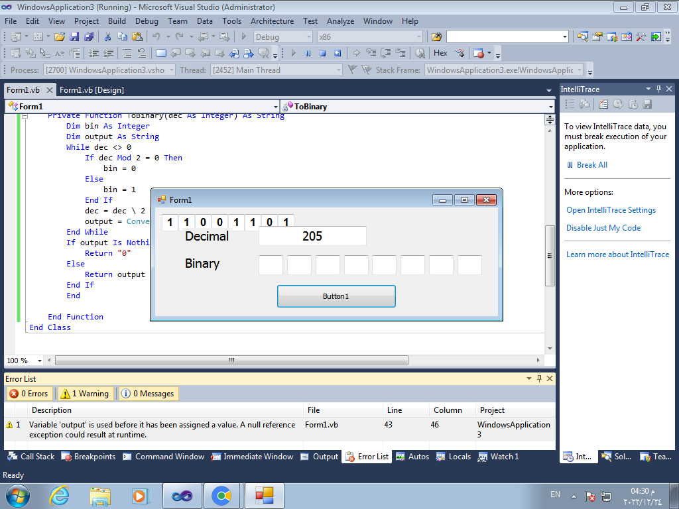Screen dimensions: 679x509
Task: Toggle the 1 Warning filter
Action: (86, 394)
